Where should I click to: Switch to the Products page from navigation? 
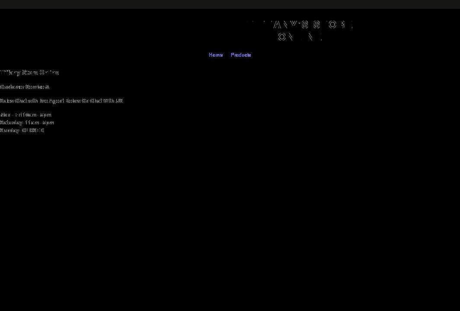241,55
